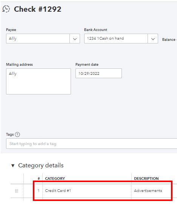
Task: Select the Credit Card #1 category cell
Action: point(87,191)
